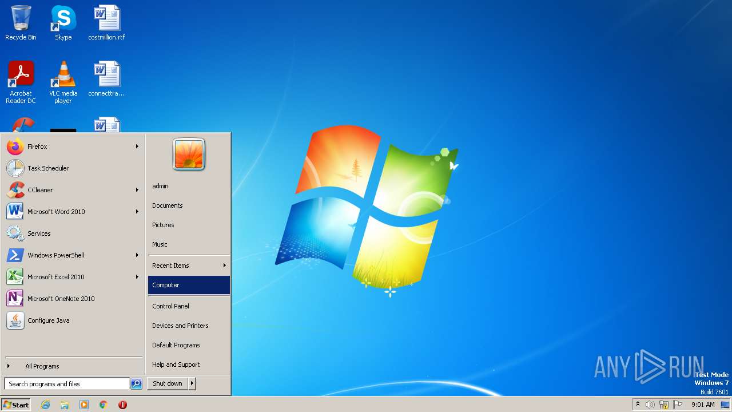
Task: Click the Microsoft OneNote 2010 icon
Action: (x=15, y=299)
